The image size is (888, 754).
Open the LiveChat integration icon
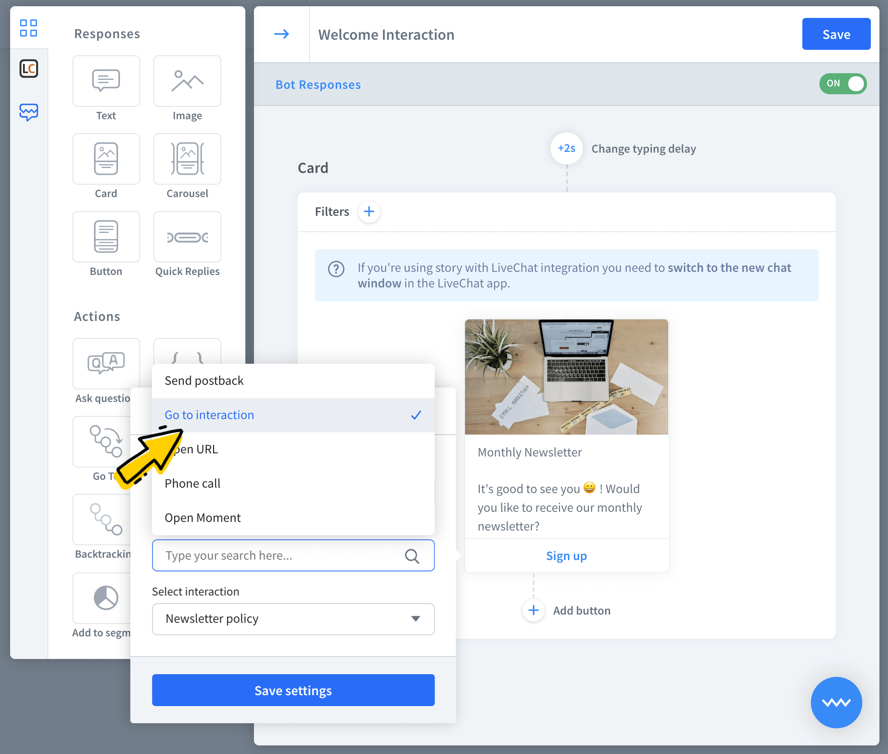29,69
